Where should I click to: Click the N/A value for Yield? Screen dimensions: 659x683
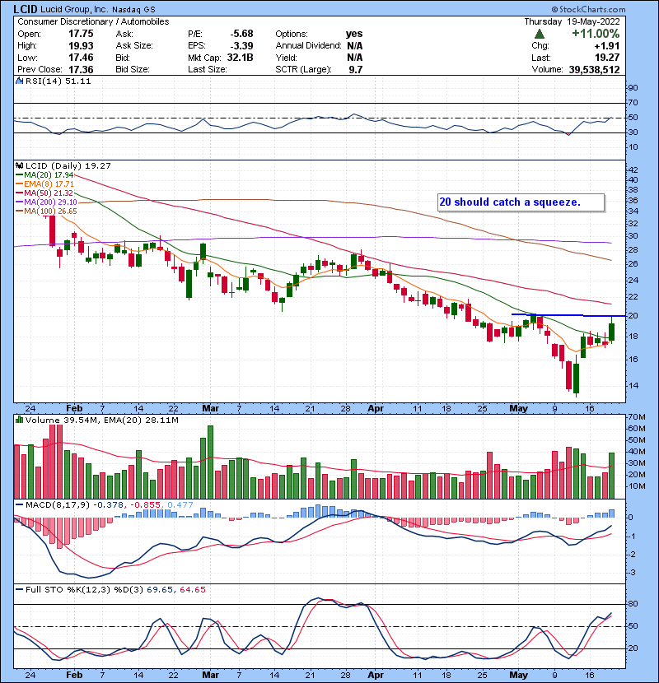tap(355, 58)
